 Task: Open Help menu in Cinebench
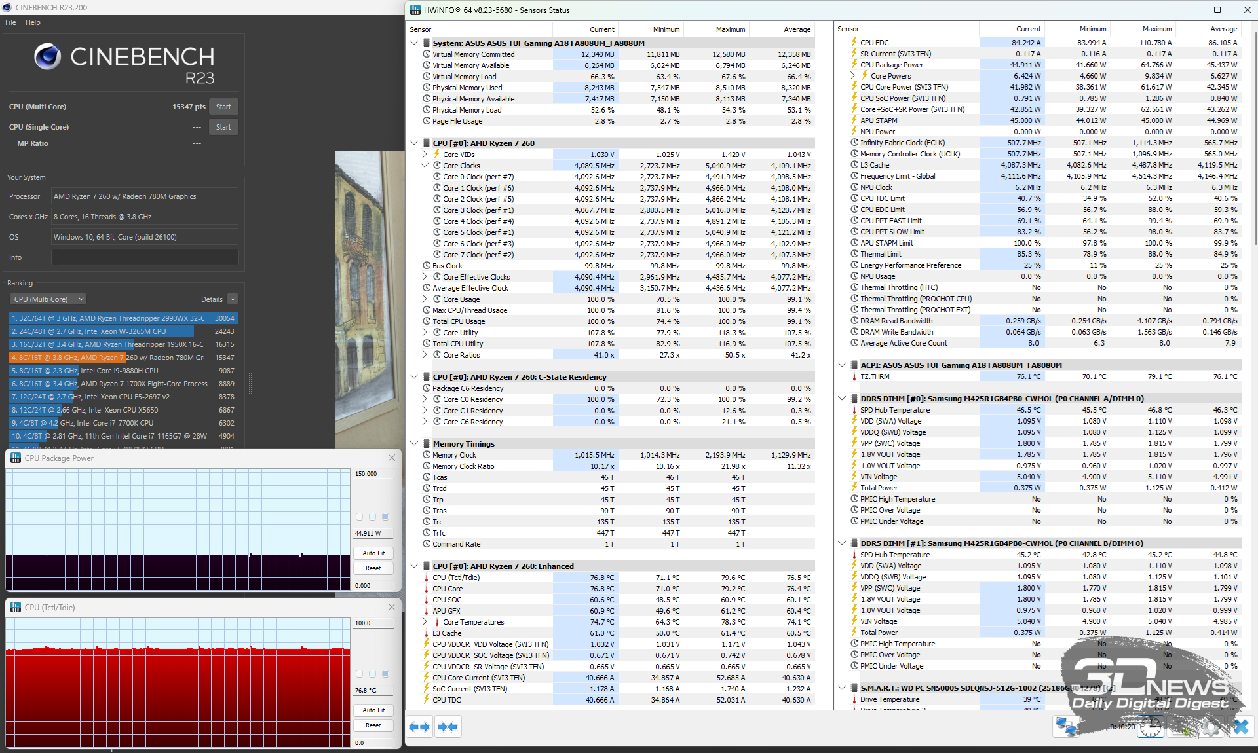click(x=33, y=22)
